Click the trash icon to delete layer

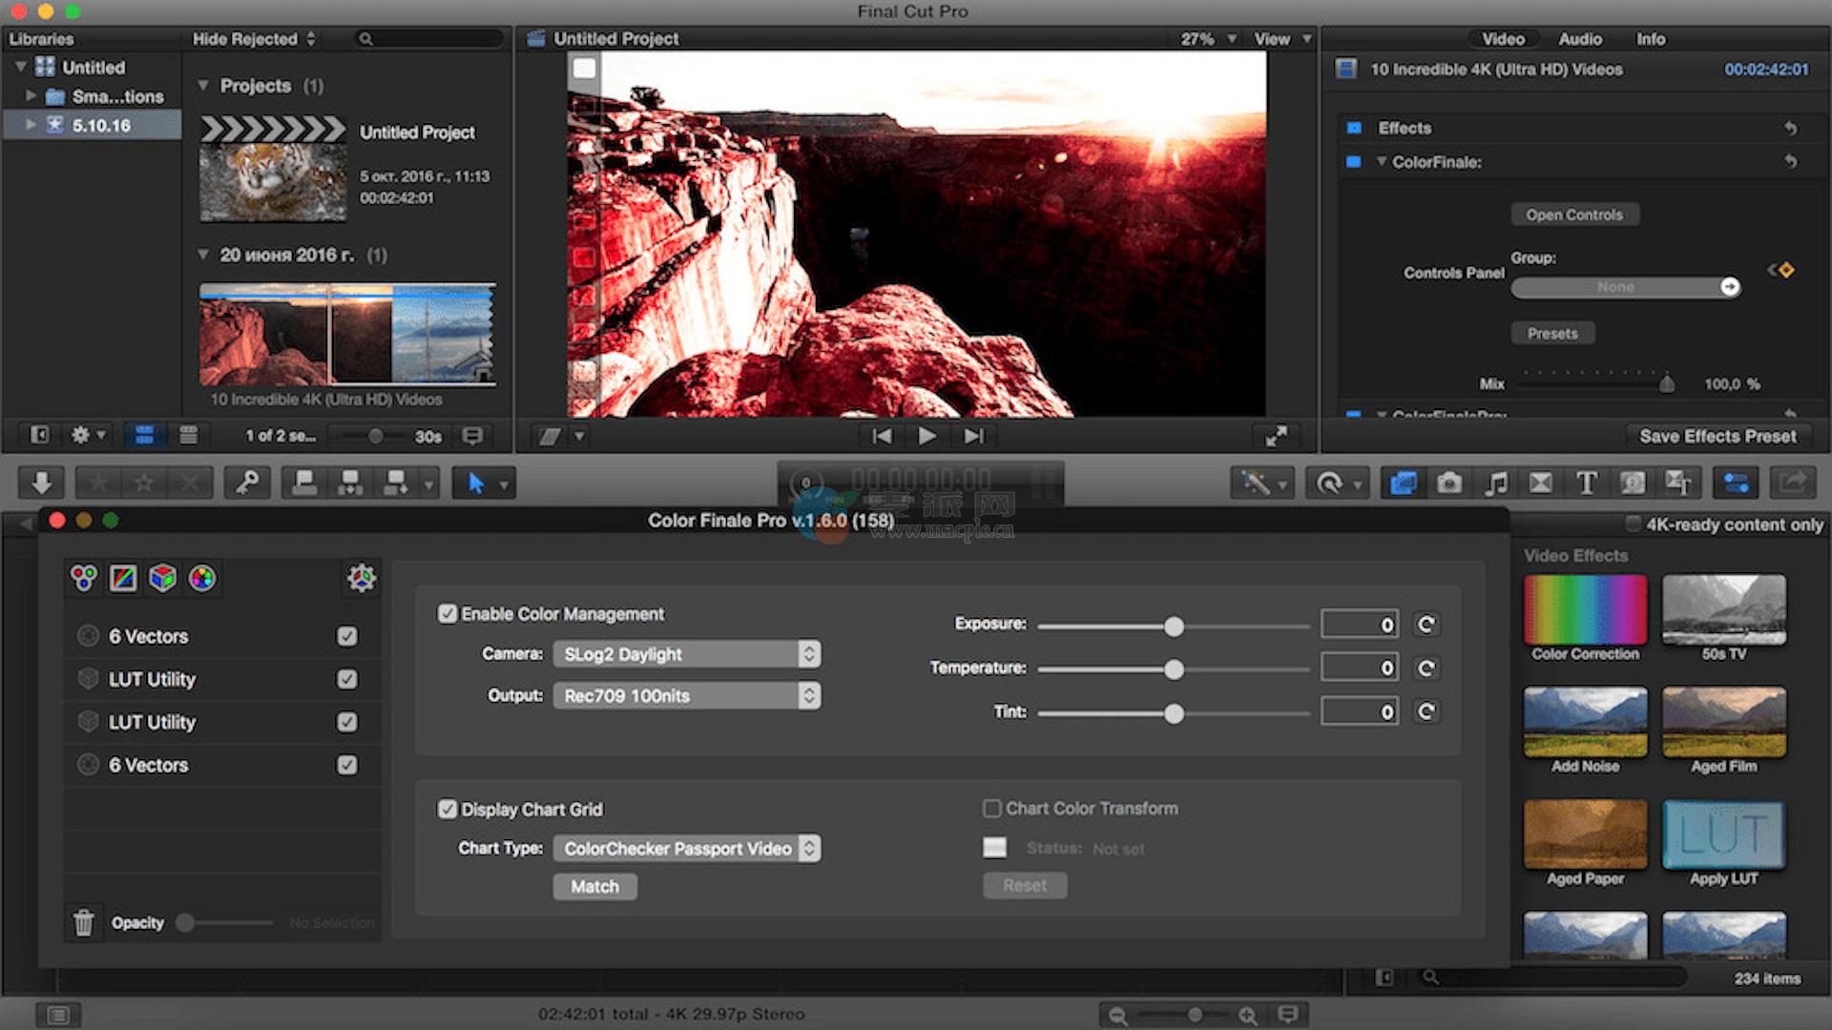(84, 922)
